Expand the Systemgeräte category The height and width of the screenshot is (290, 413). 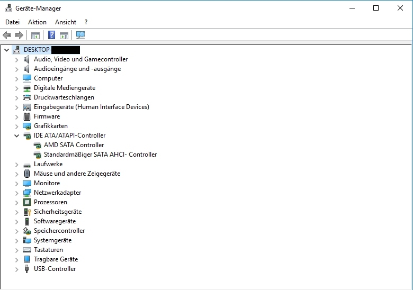16,241
